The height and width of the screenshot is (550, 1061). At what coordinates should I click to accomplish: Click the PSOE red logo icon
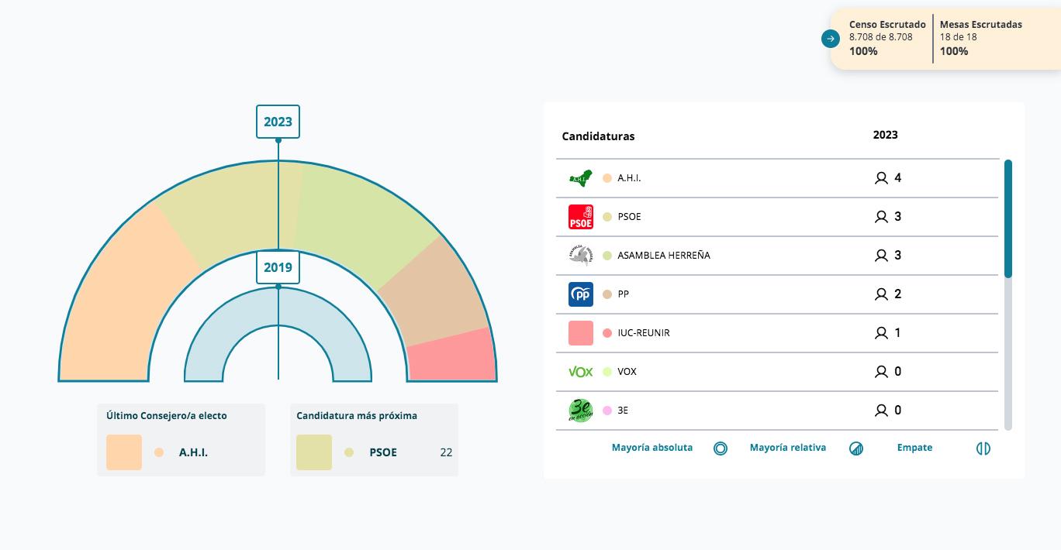[580, 217]
